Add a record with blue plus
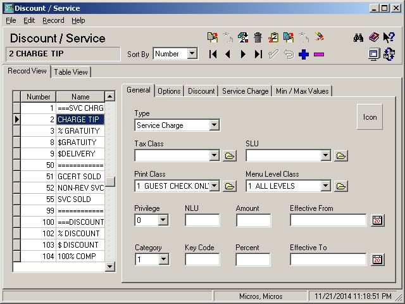The image size is (405, 304). pos(304,54)
